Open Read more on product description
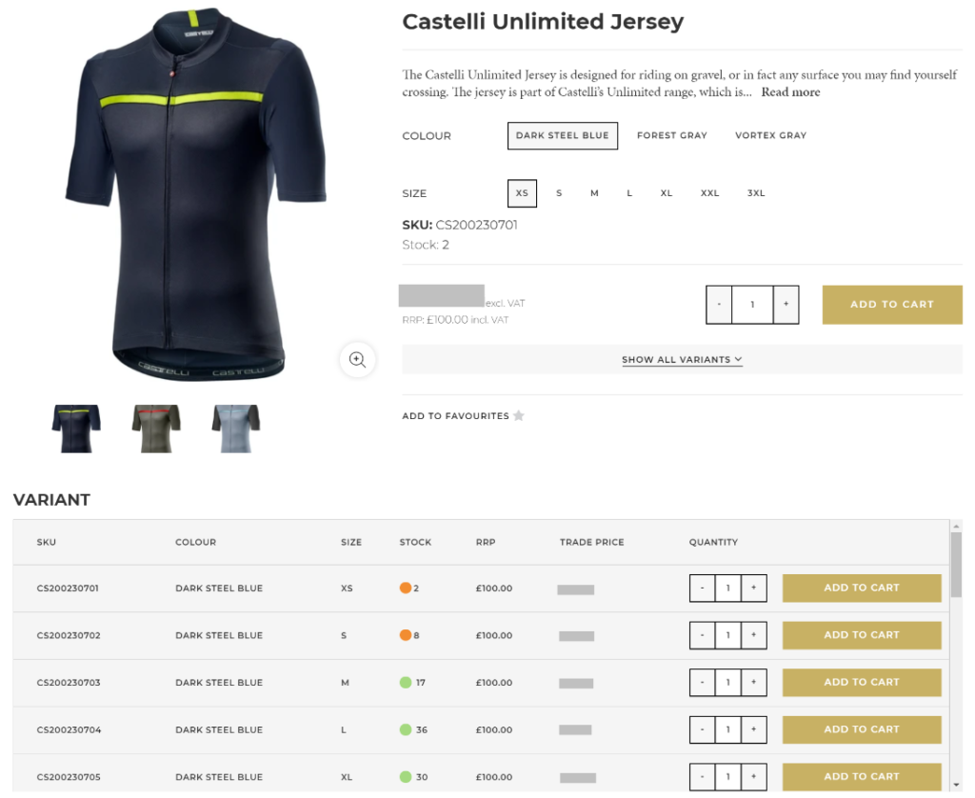 (x=790, y=92)
